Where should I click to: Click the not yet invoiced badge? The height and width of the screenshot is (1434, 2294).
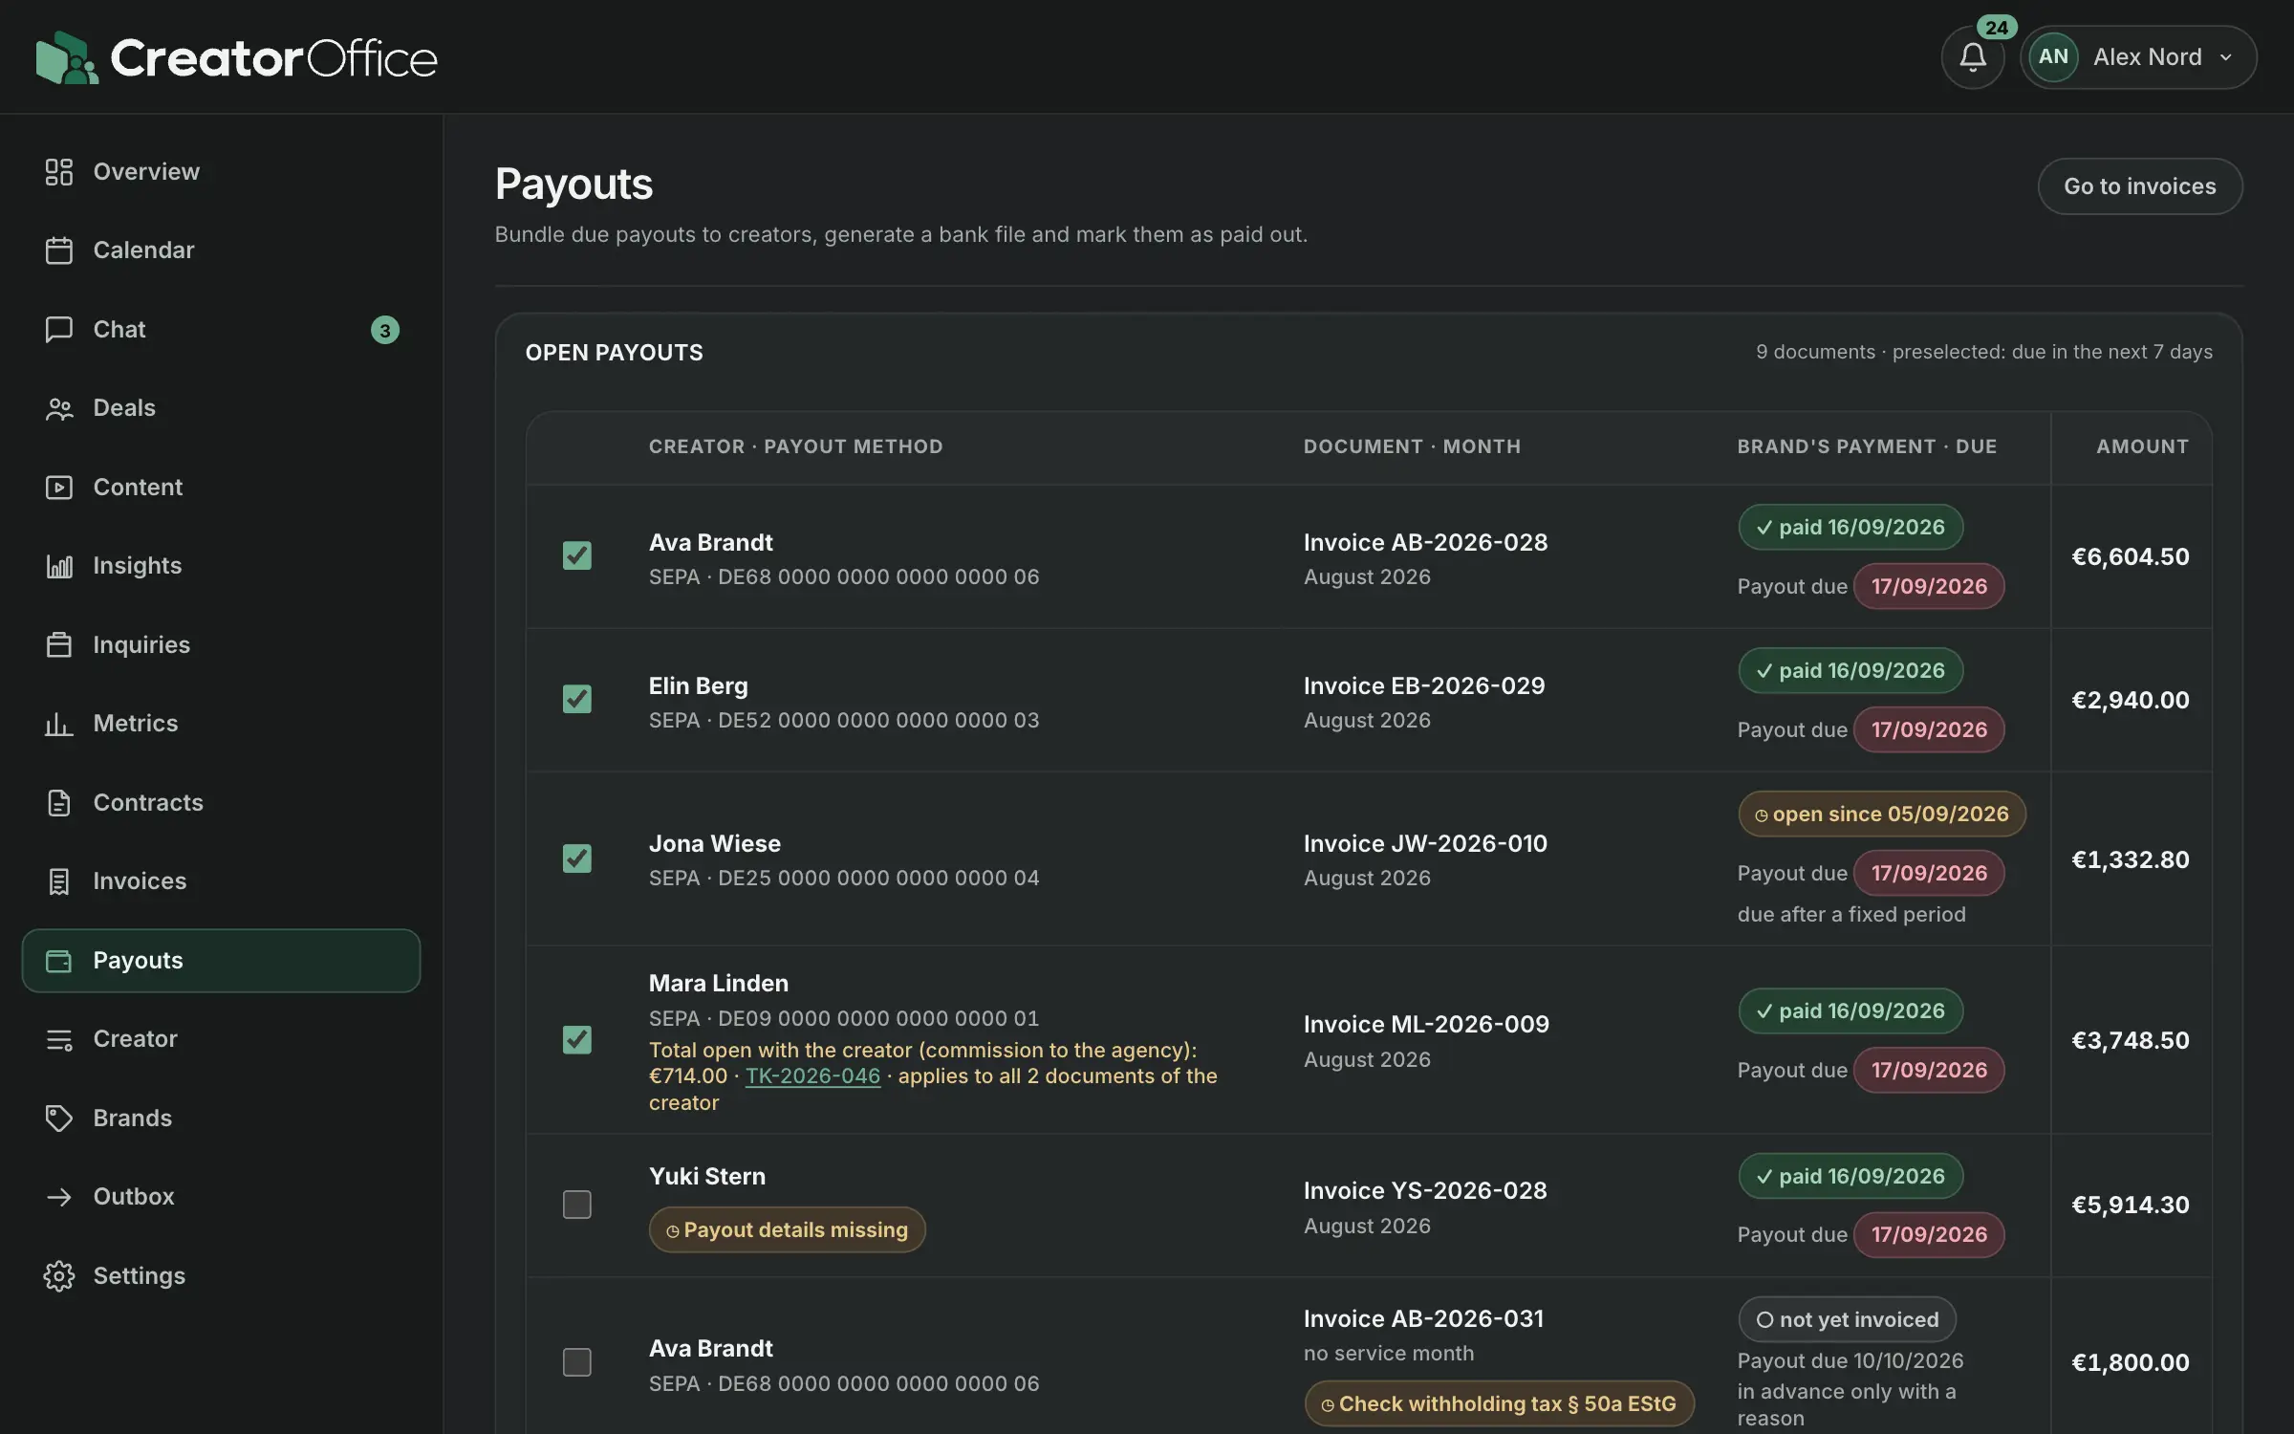tap(1848, 1319)
